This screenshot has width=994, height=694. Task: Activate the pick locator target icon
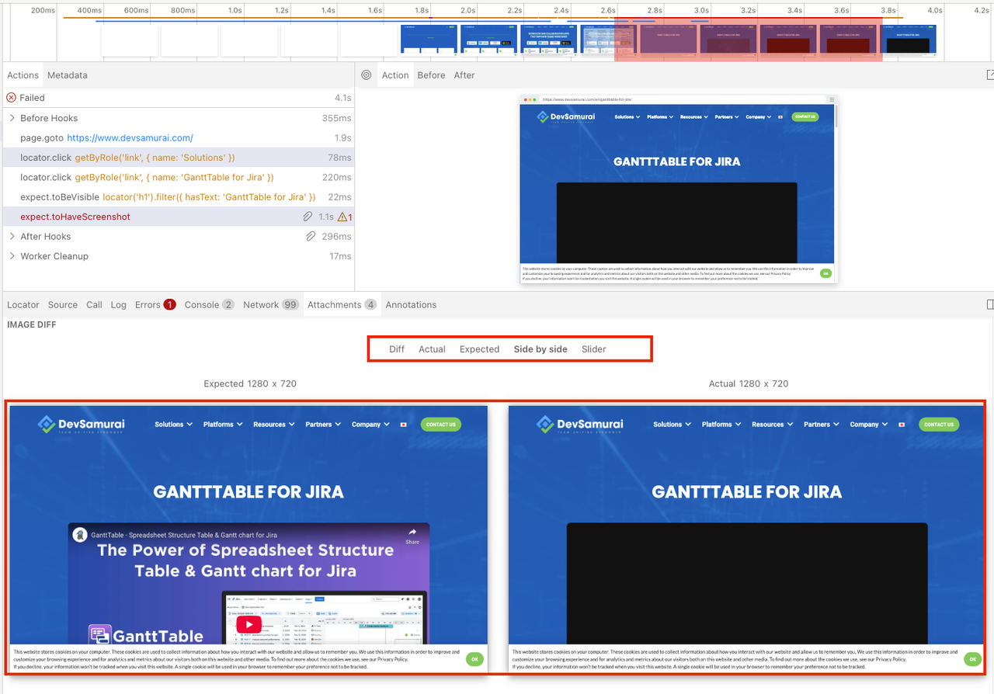coord(367,75)
